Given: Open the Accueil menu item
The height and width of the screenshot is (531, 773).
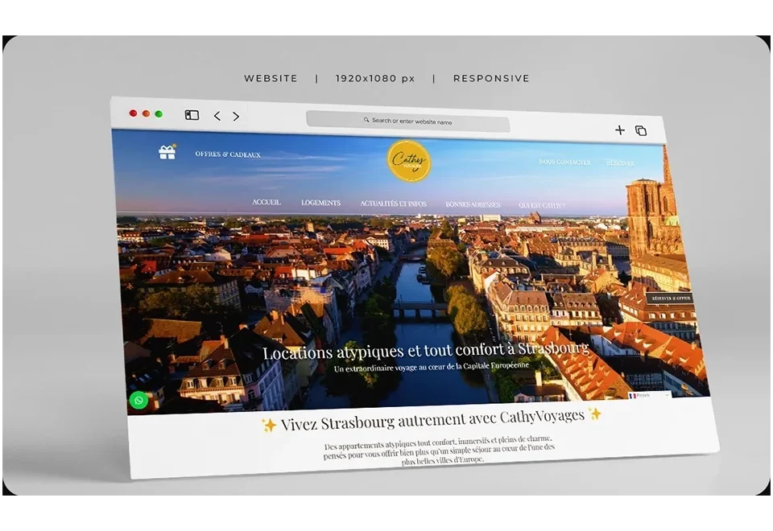Looking at the screenshot, I should pos(267,202).
